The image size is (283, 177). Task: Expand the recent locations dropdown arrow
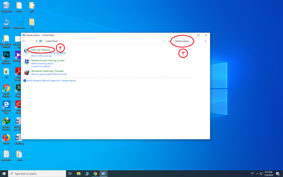33,41
